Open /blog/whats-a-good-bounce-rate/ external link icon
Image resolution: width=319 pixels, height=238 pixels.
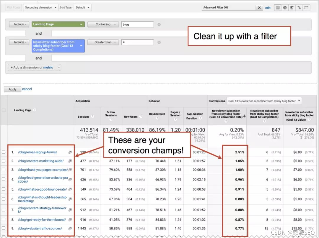[70, 189]
